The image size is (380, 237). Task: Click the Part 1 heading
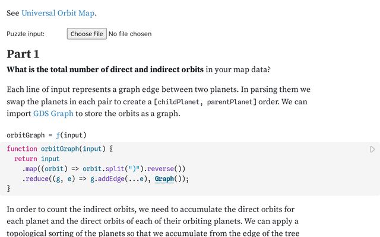pyautogui.click(x=23, y=54)
